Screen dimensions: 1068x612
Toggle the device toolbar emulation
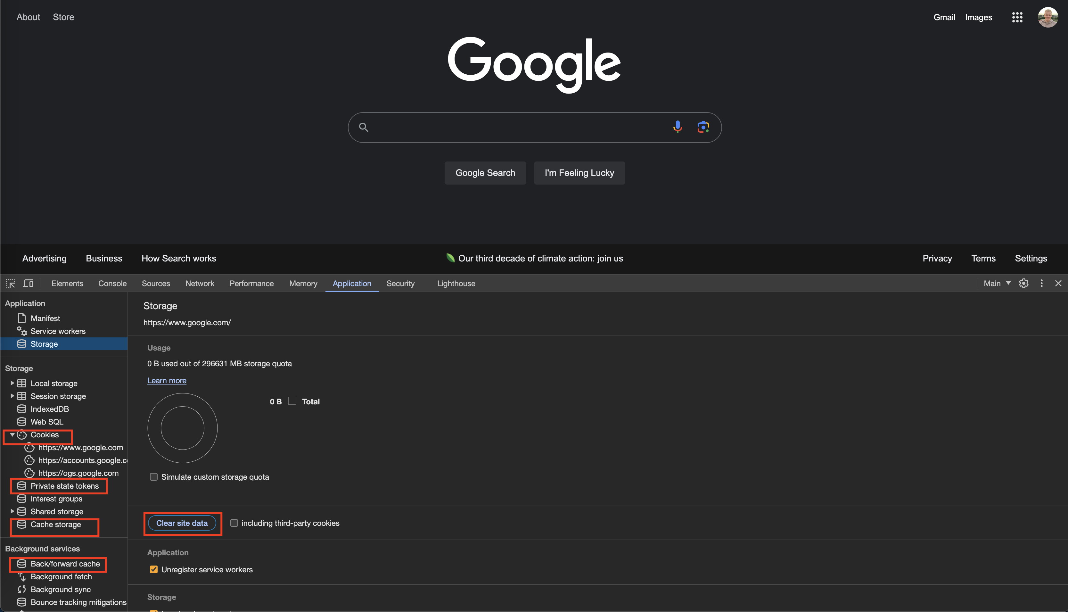(28, 283)
